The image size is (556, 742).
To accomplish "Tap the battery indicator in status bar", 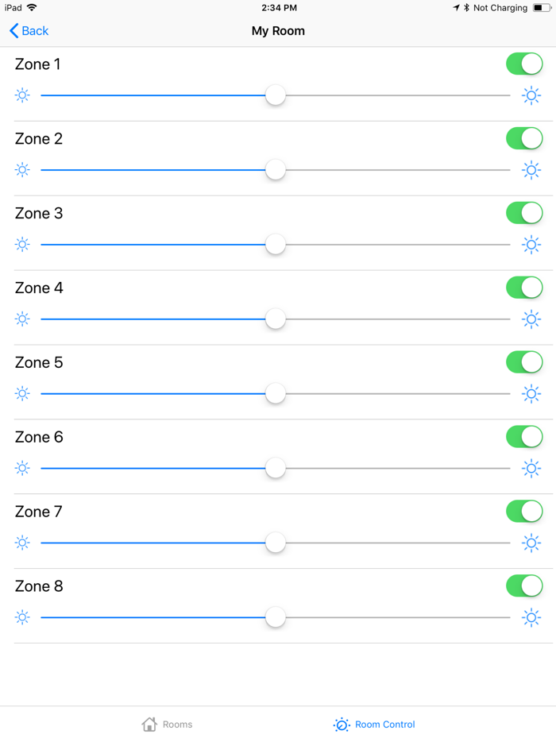I will [x=541, y=8].
